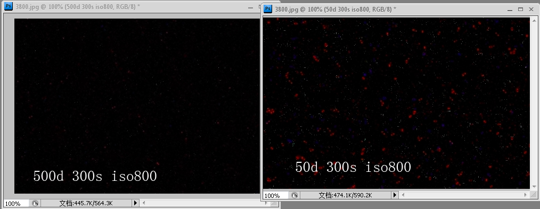This screenshot has height=209, width=540.
Task: Click the status preview icon in the 500d window
Action: click(35, 203)
